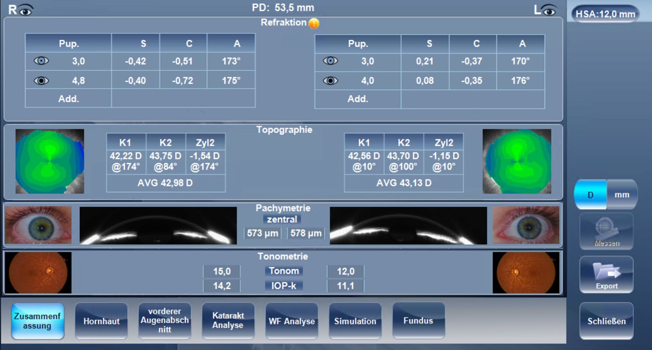Click the orange warning icon beside Refraktion
Screen dimensions: 652x350
(314, 23)
